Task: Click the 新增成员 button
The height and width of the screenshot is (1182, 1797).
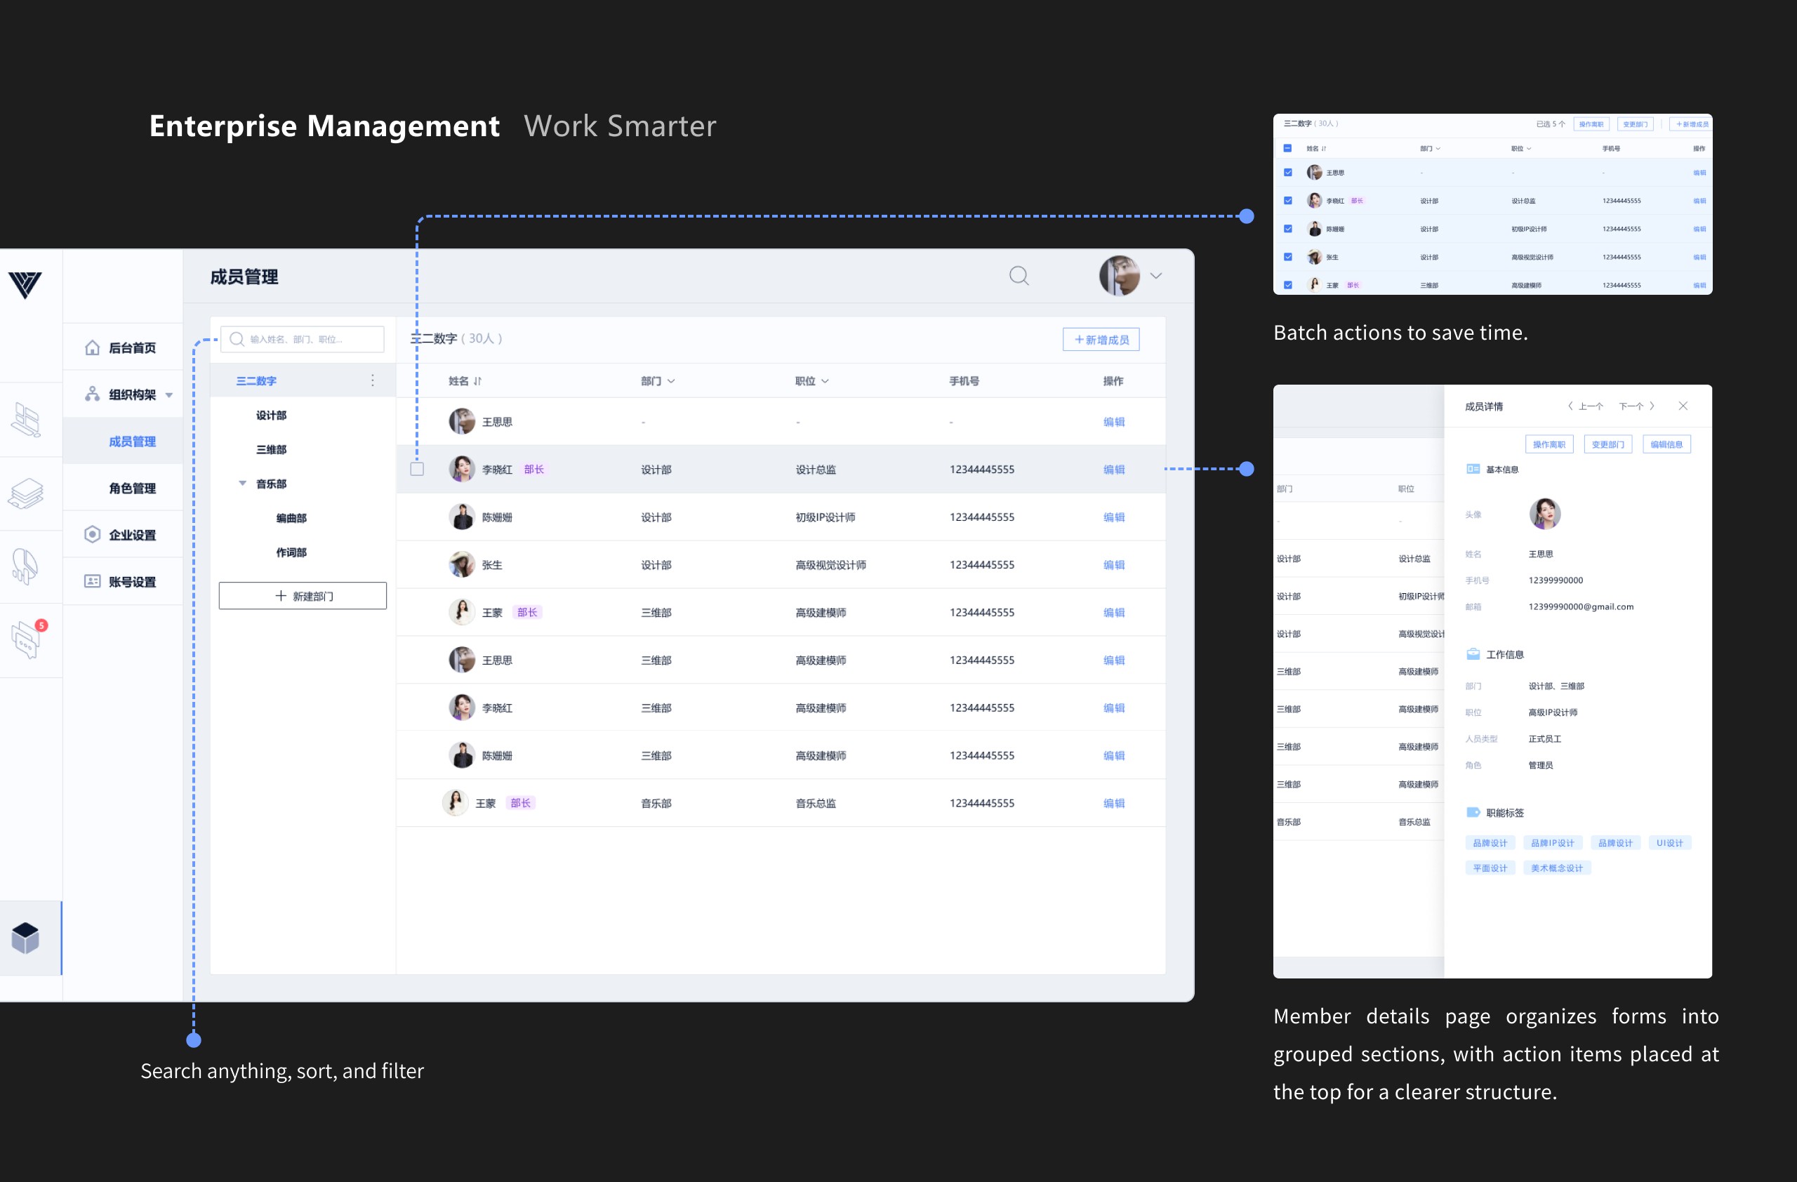Action: (1101, 340)
